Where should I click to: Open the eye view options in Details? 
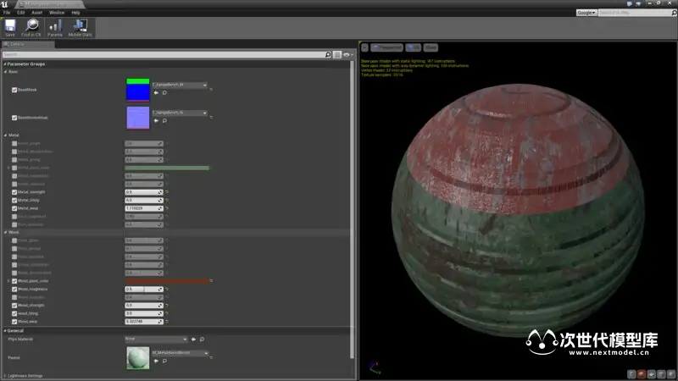347,54
